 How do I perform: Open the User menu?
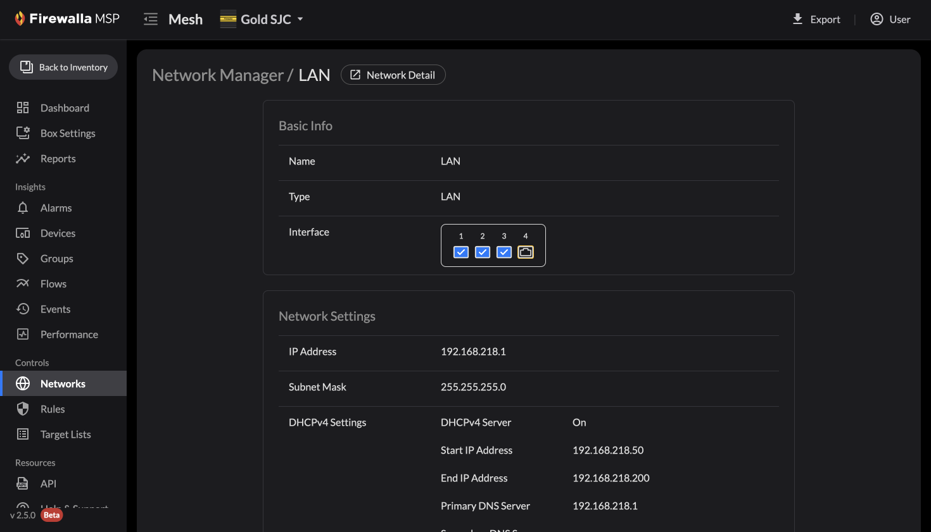(x=890, y=19)
